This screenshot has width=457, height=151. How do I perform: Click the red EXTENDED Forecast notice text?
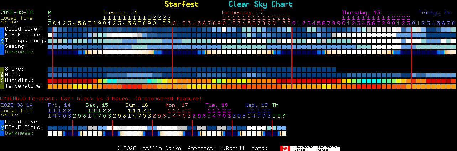[101, 98]
